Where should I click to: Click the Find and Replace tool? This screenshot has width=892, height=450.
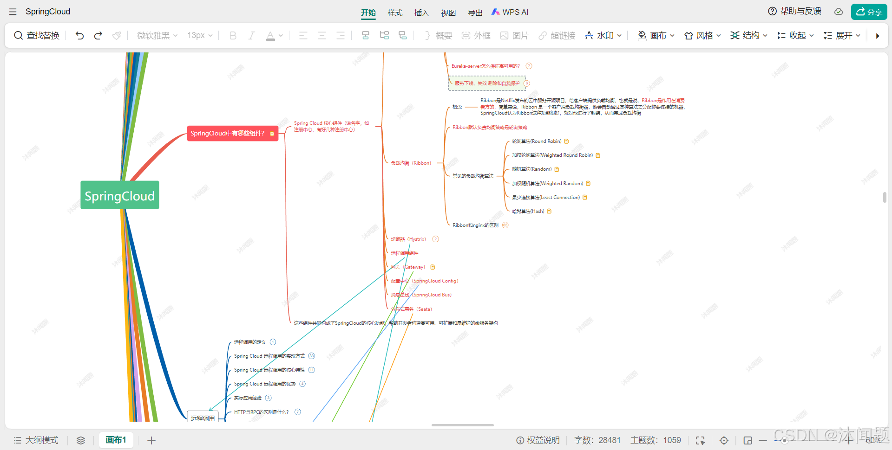click(37, 36)
